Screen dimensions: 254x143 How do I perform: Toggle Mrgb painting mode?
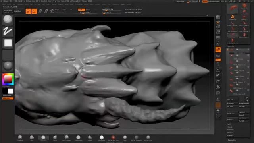(x=57, y=10)
